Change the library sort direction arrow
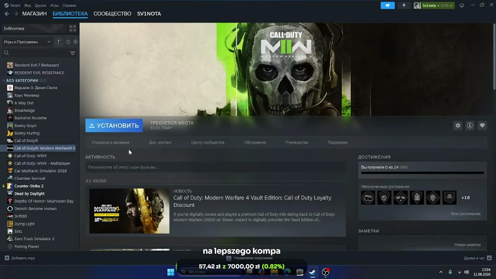Viewport: 496px width, 279px height. [x=59, y=42]
